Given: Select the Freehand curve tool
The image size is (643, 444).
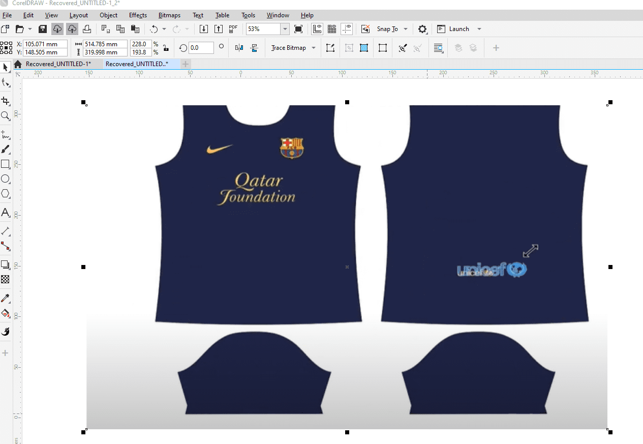Looking at the screenshot, I should [6, 135].
